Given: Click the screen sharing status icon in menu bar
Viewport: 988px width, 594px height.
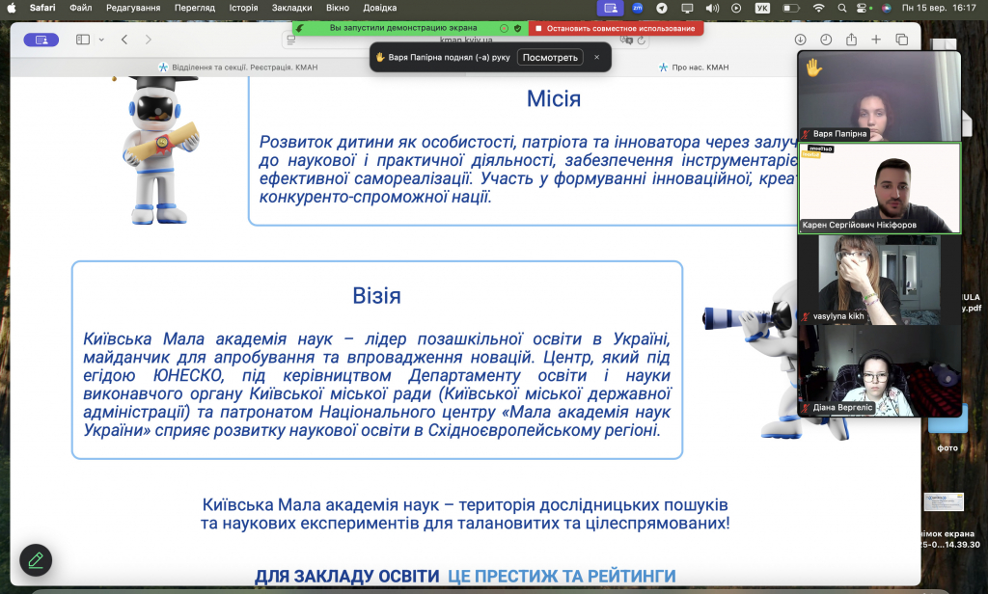Looking at the screenshot, I should click(610, 8).
